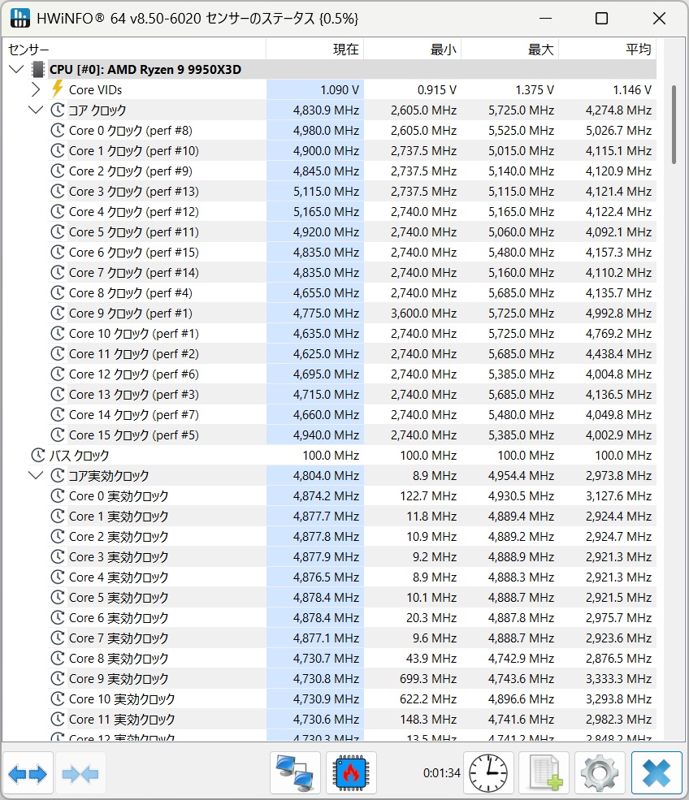
Task: Open the network monitors icon
Action: [x=294, y=773]
